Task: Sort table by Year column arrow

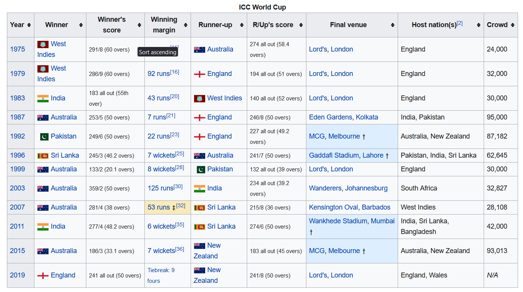Action: pos(29,25)
